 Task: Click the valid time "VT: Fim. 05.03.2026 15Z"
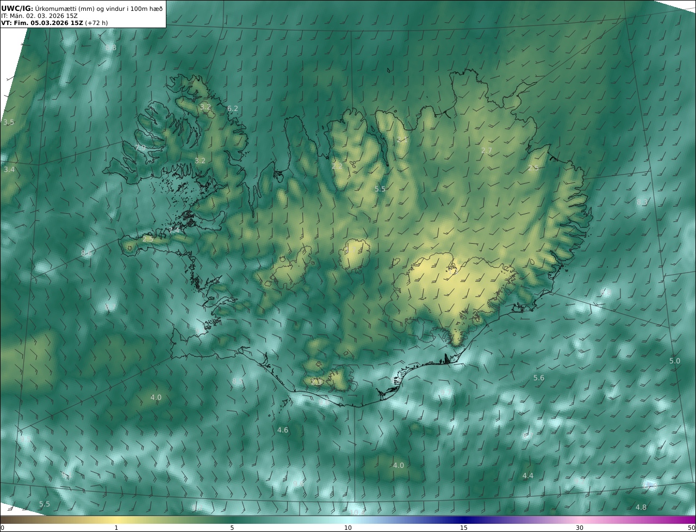[42, 23]
